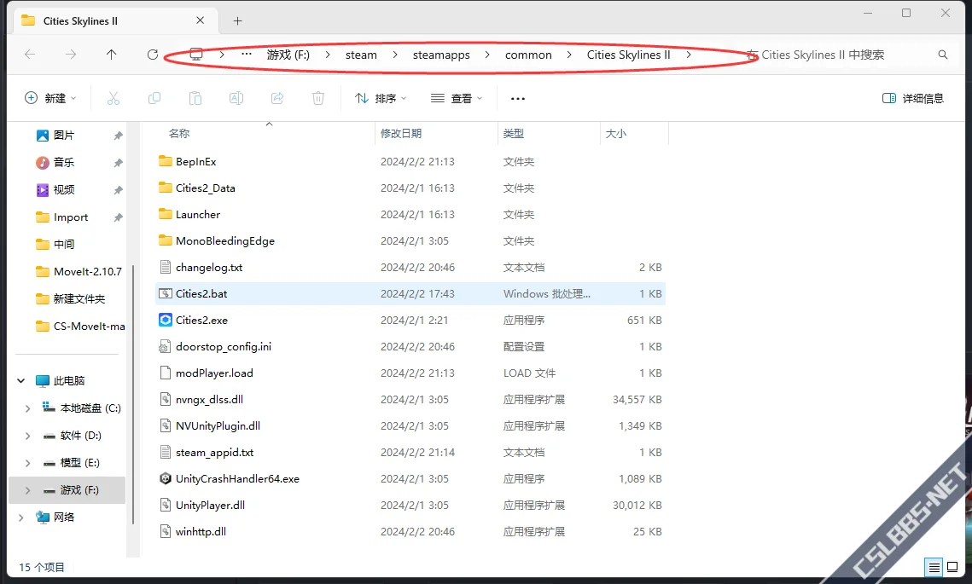Select the UnityCrashHandler64.exe icon
972x584 pixels.
[x=165, y=479]
